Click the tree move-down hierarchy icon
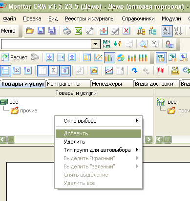Screen dimensions: 190x201 [x=141, y=31]
